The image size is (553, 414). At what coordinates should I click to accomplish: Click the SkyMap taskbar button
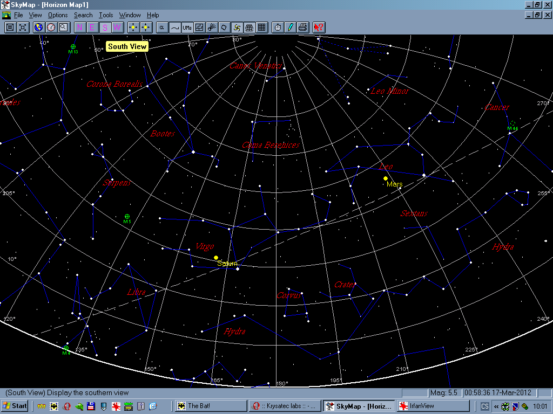[359, 406]
